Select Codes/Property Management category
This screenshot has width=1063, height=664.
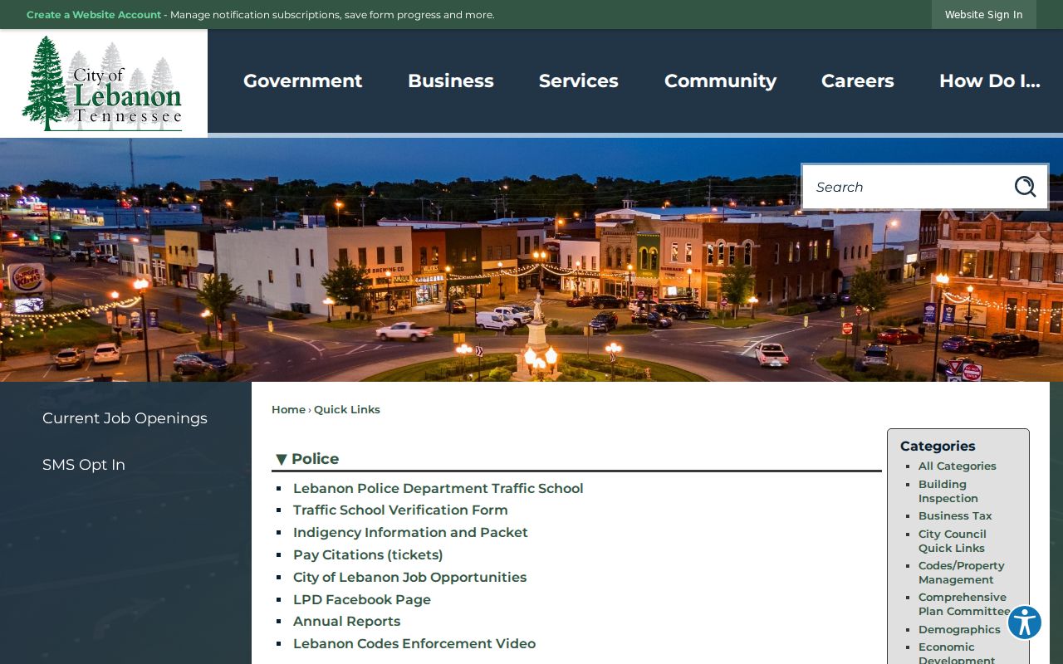(962, 573)
